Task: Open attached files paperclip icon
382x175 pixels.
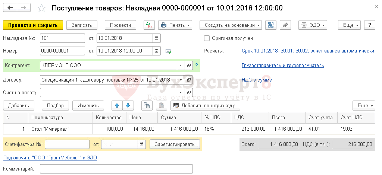Action: tap(285, 25)
